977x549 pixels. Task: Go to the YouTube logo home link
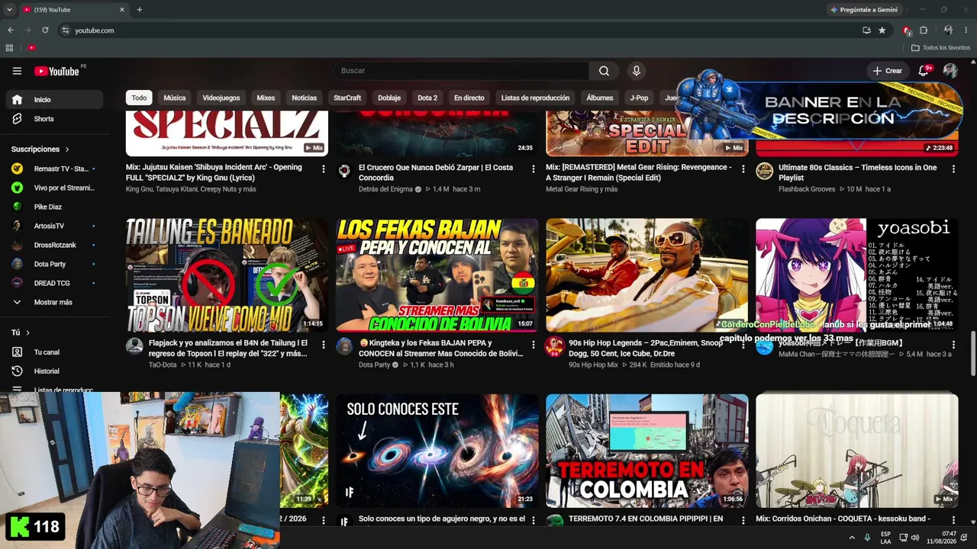[57, 71]
